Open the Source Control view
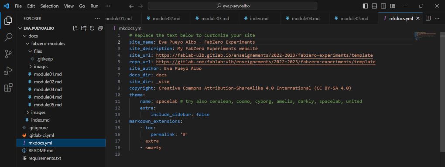 8,54
